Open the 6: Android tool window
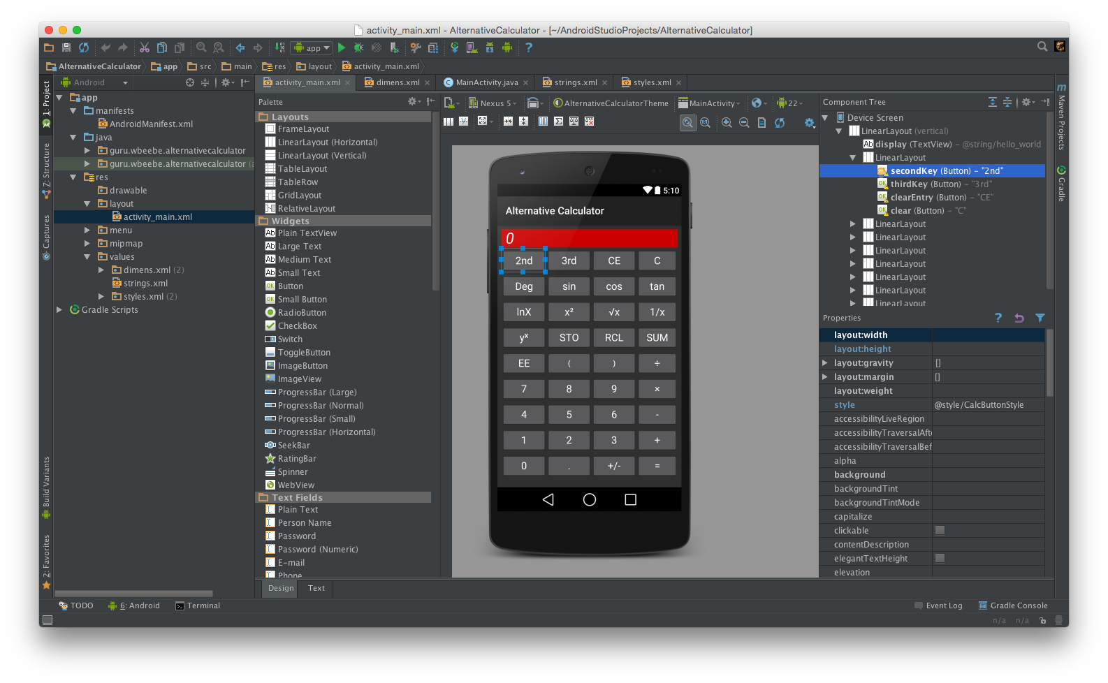Viewport: 1108px width, 683px height. coord(134,605)
